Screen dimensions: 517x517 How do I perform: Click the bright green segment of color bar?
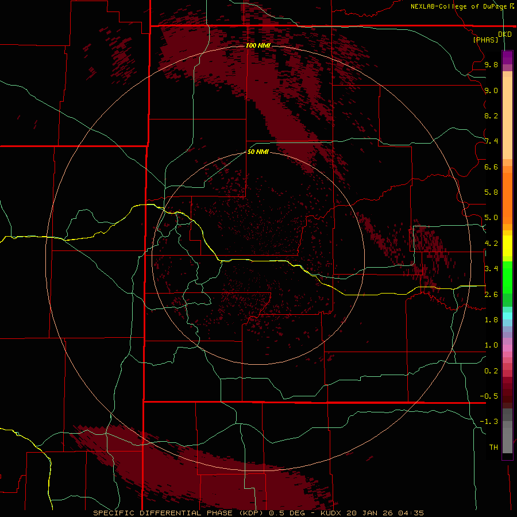(507, 277)
